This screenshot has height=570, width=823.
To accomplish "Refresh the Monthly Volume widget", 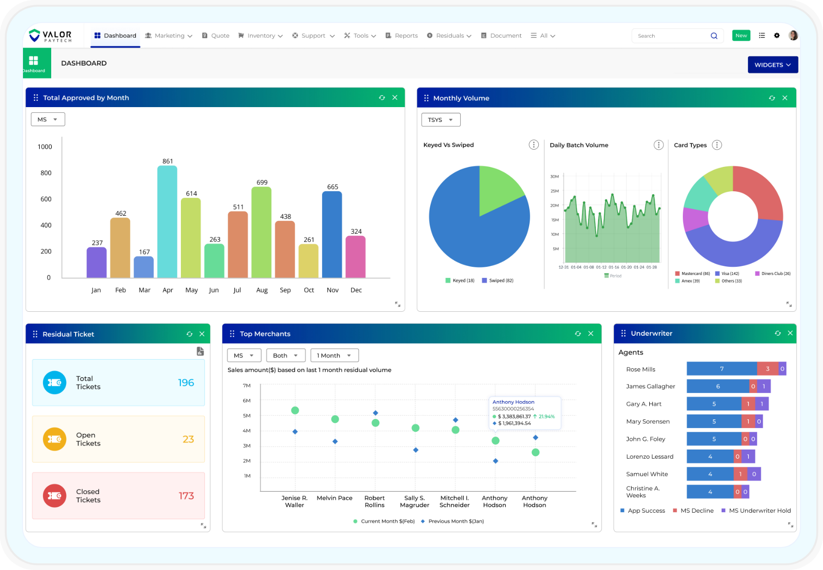I will [772, 98].
